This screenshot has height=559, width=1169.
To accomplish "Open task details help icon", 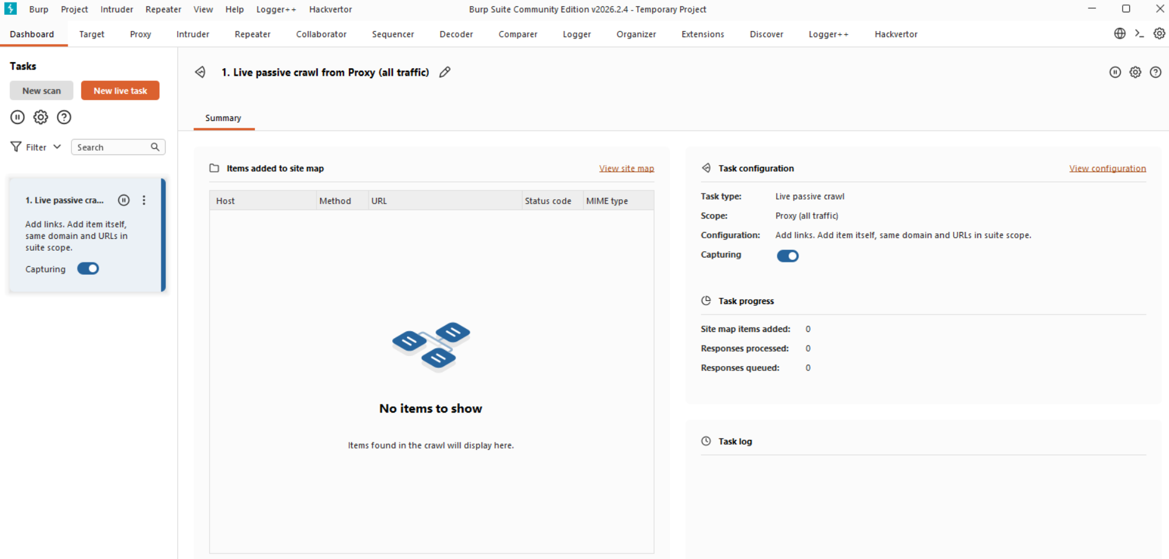I will [1155, 72].
